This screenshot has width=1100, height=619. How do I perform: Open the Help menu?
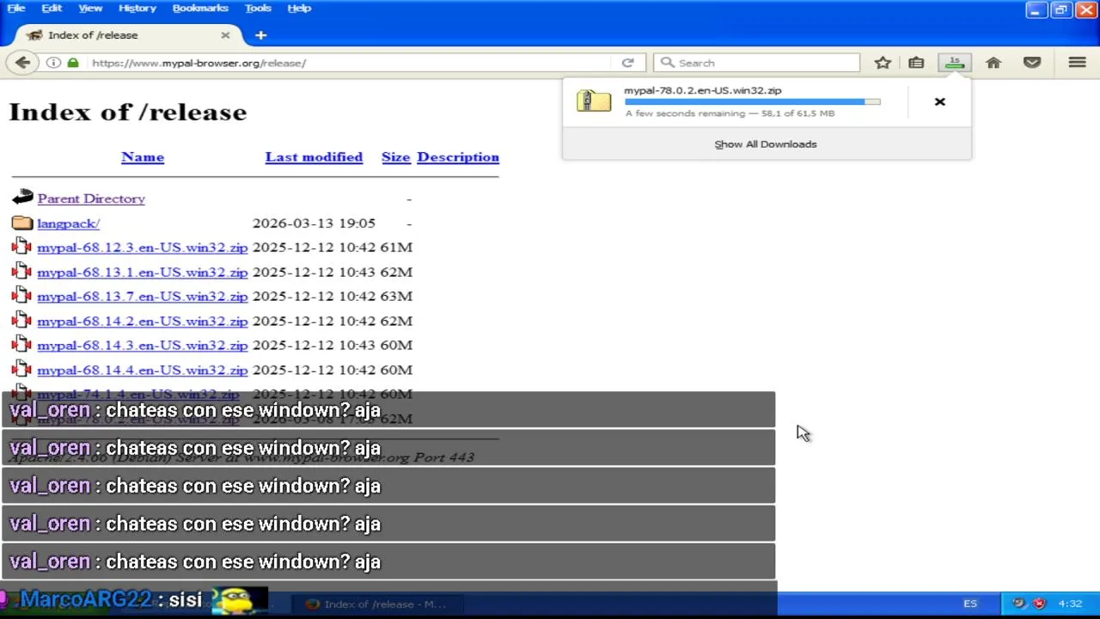coord(299,8)
